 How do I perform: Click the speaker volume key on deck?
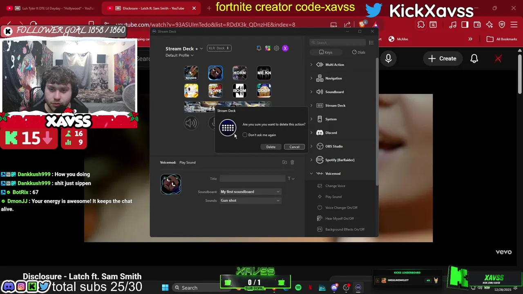(191, 123)
